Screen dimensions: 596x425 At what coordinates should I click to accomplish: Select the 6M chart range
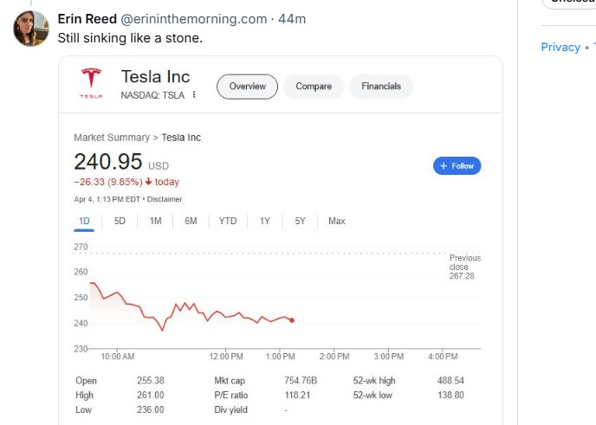pyautogui.click(x=191, y=221)
